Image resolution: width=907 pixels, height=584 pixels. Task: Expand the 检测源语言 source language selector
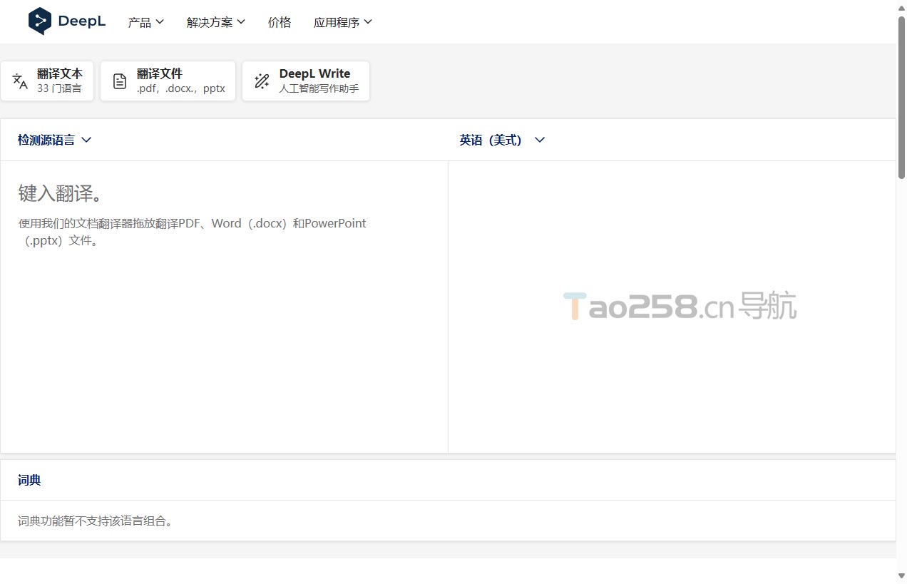click(55, 140)
